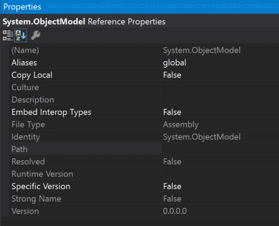This screenshot has width=279, height=226.
Task: Click the Resolved property label
Action: click(x=28, y=162)
